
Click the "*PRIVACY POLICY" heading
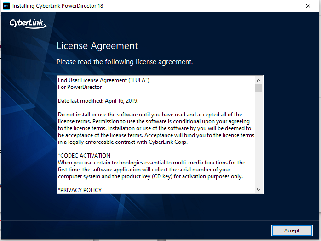(80, 190)
